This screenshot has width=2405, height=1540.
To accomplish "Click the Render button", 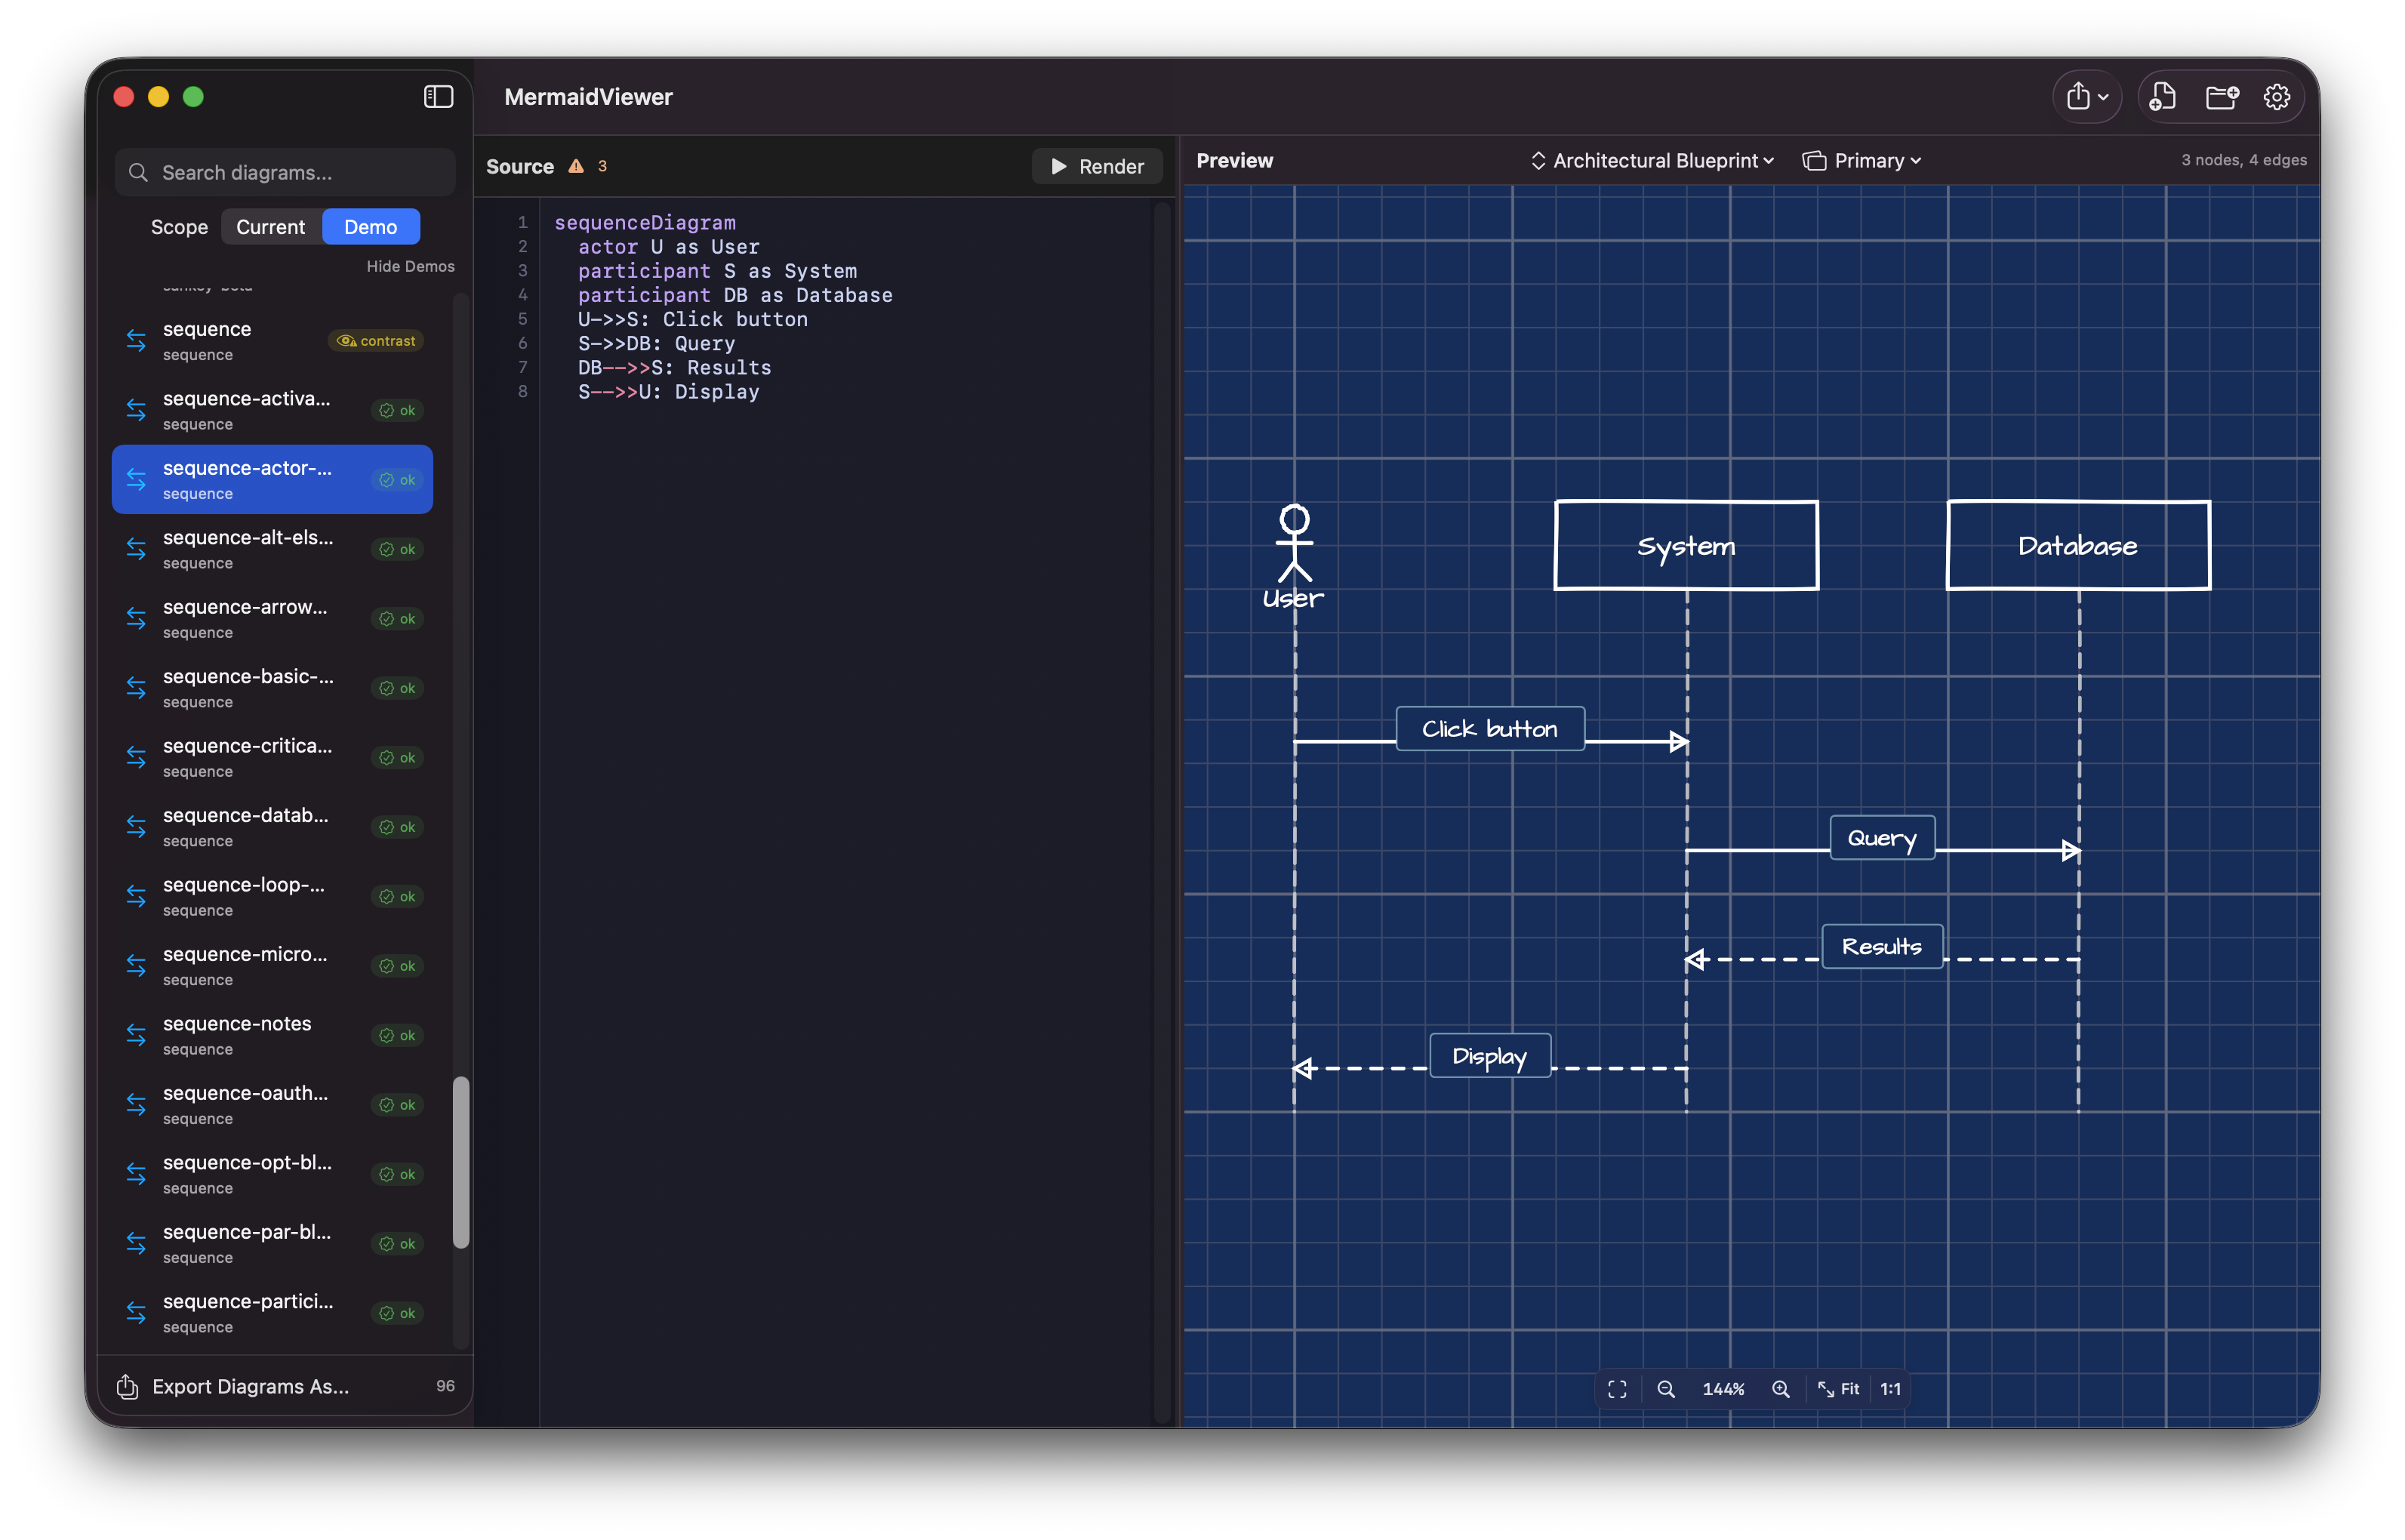I will tap(1097, 167).
